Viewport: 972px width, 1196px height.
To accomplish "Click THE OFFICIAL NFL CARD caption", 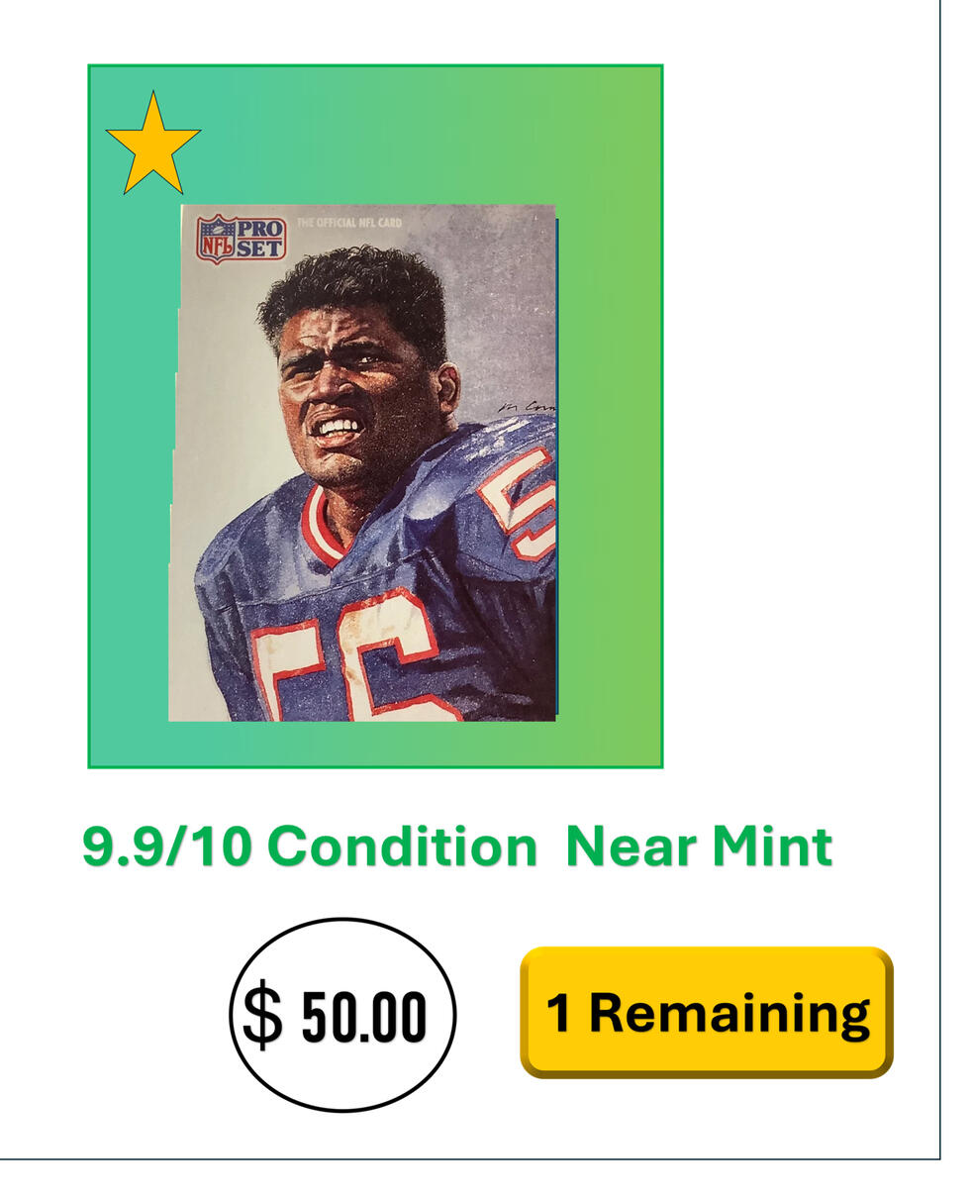I will (349, 223).
